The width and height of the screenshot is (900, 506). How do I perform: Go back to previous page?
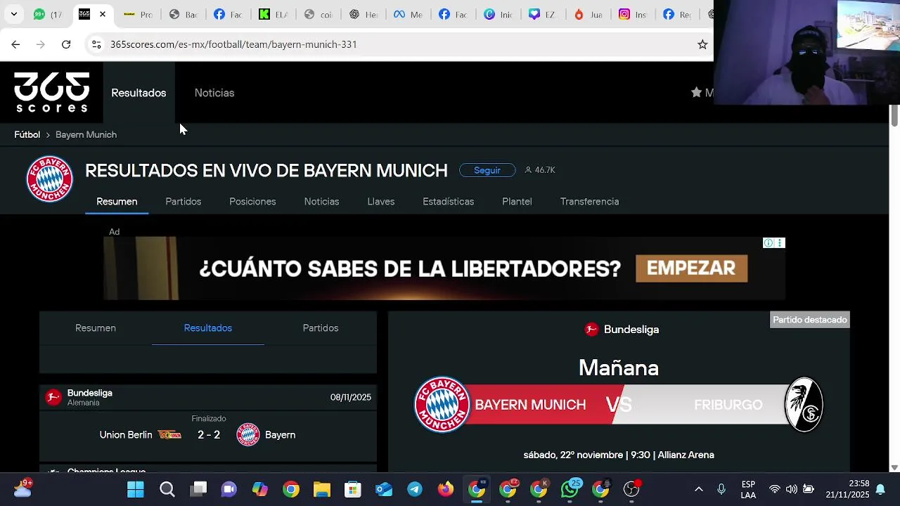click(15, 44)
